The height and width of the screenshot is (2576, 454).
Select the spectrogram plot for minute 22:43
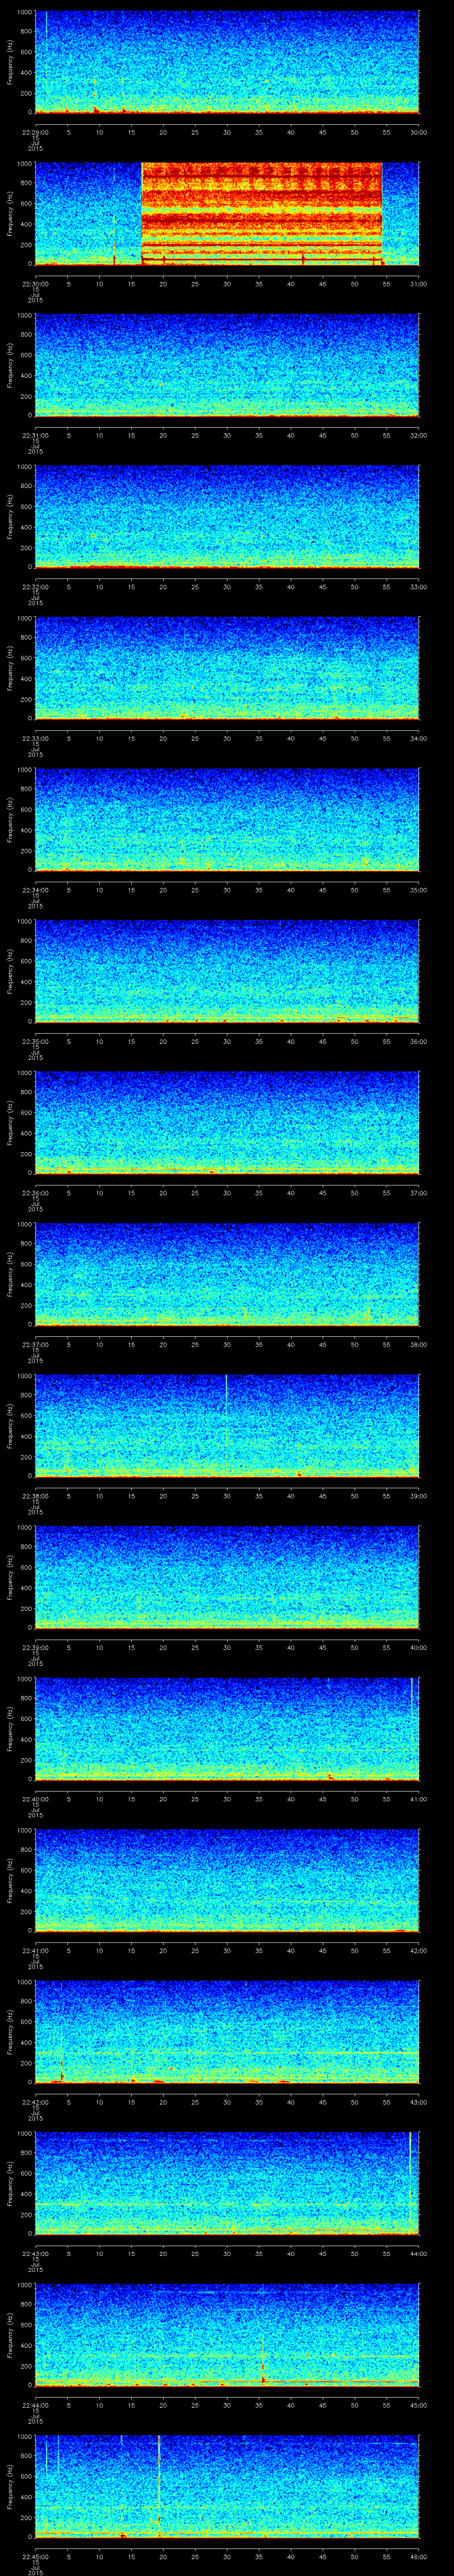[227, 2183]
